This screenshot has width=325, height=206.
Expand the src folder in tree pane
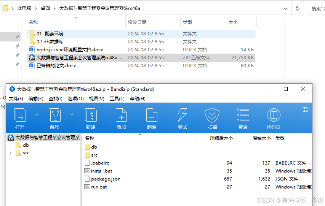tap(11, 153)
